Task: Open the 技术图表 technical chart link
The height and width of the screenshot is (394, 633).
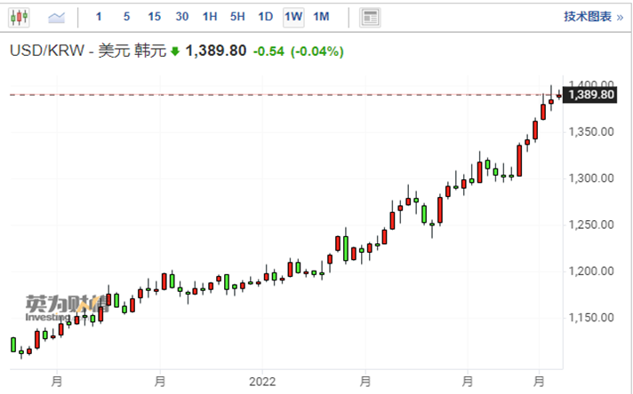Action: tap(588, 17)
